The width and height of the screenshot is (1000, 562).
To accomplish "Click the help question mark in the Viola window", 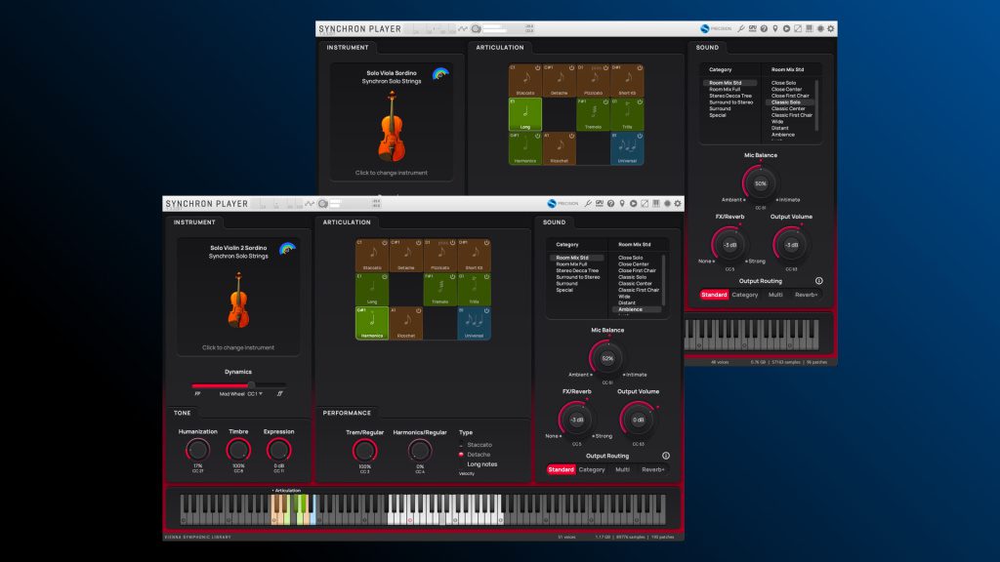I will [x=764, y=28].
